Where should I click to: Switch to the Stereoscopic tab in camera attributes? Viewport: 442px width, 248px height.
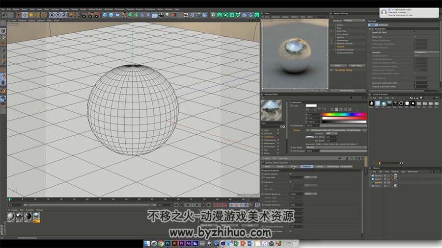tap(333, 167)
